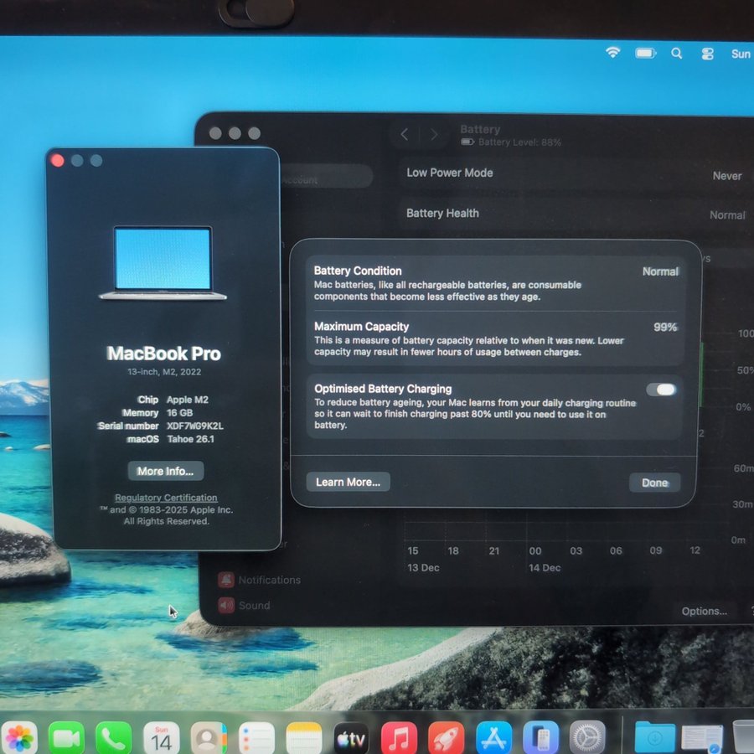The image size is (754, 754).
Task: Launch Photos from the Dock
Action: pos(18,737)
